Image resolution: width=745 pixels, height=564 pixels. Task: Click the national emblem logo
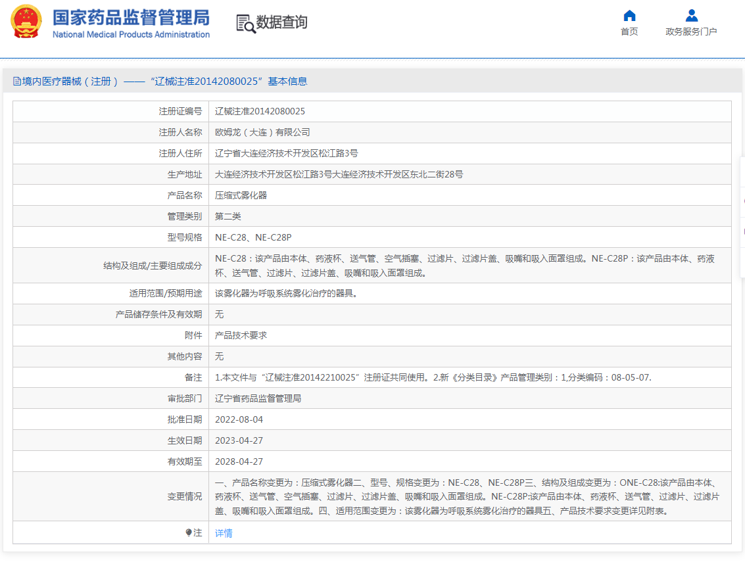coord(26,22)
